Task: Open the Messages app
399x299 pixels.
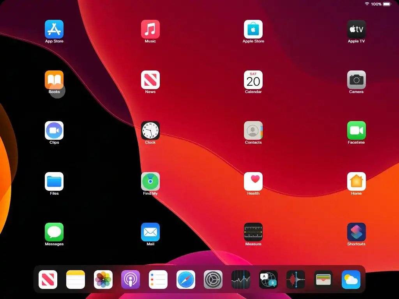Action: [x=54, y=232]
